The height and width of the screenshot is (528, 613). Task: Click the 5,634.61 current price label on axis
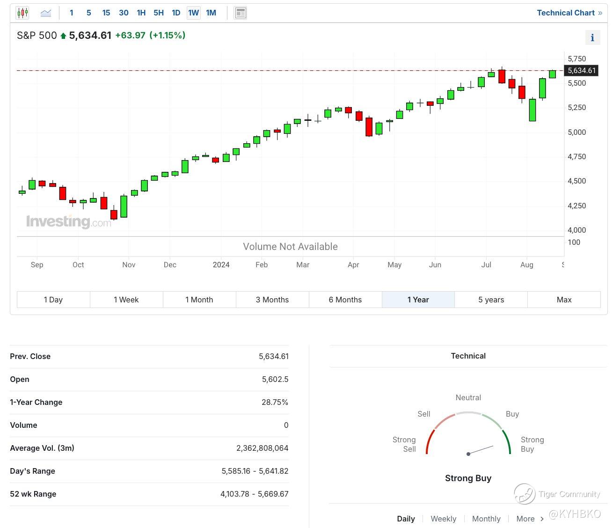click(x=582, y=71)
